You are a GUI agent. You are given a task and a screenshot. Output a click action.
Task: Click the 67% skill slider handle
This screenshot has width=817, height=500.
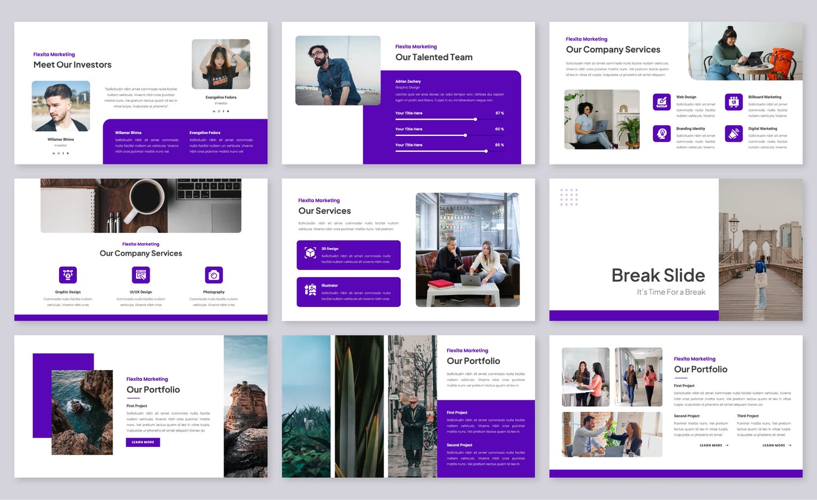point(476,119)
